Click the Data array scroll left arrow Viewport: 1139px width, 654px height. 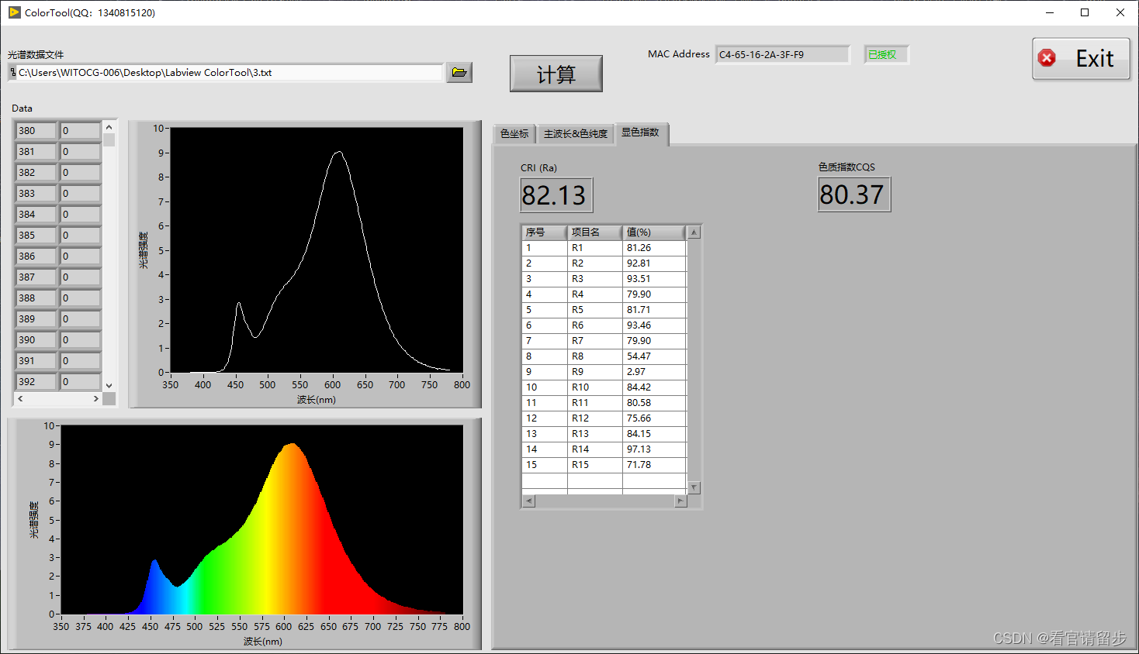[20, 398]
